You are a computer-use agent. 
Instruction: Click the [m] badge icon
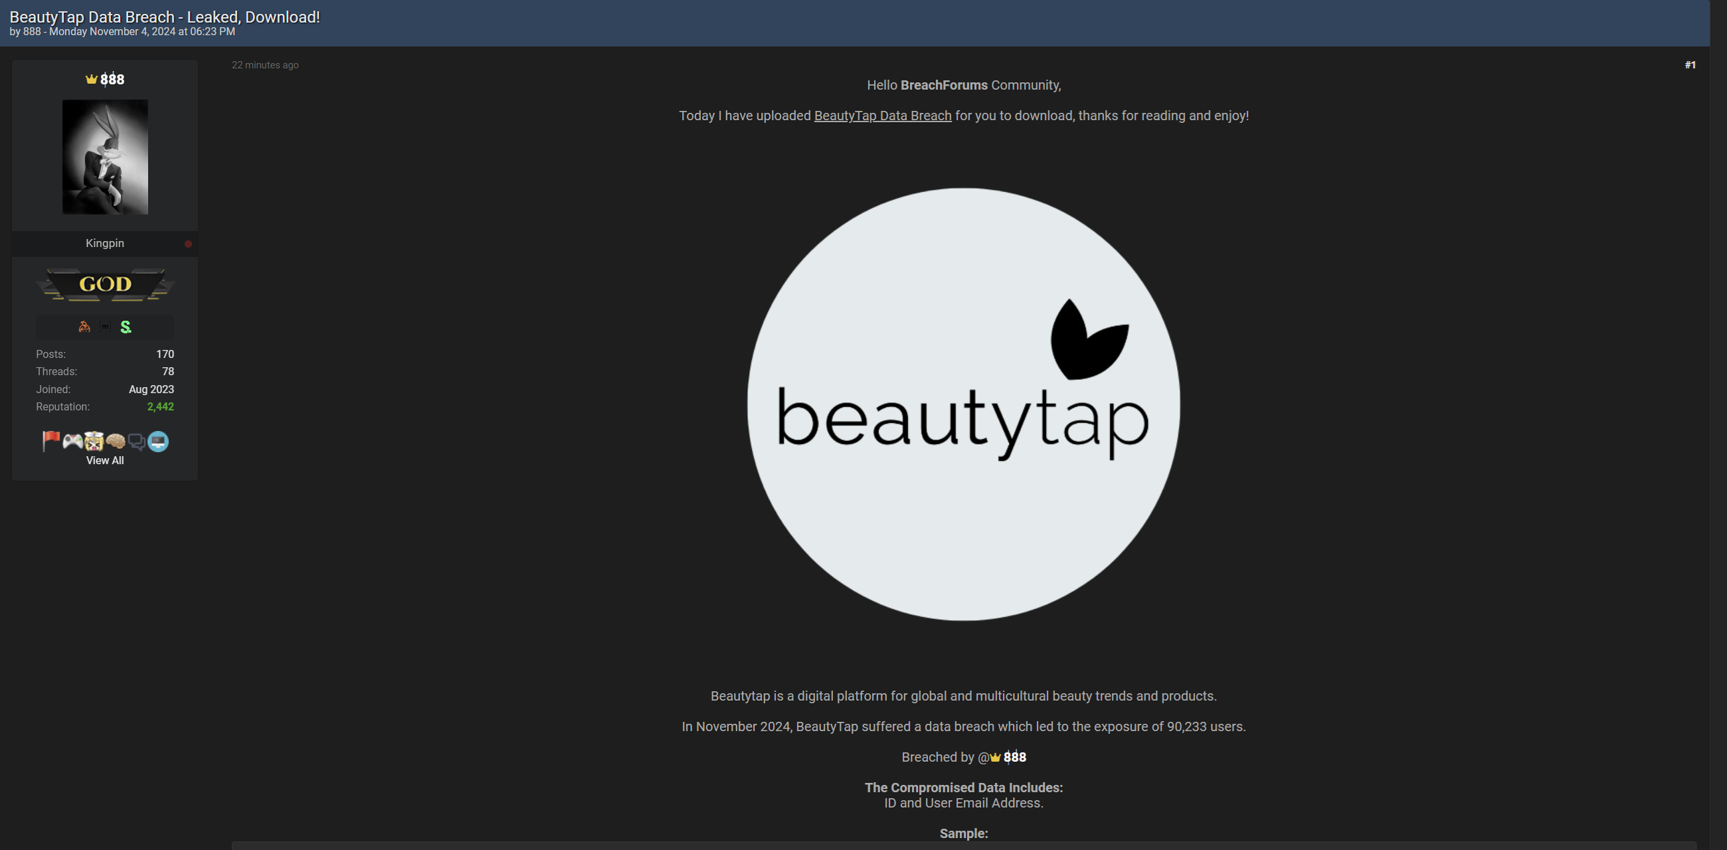[x=105, y=327]
